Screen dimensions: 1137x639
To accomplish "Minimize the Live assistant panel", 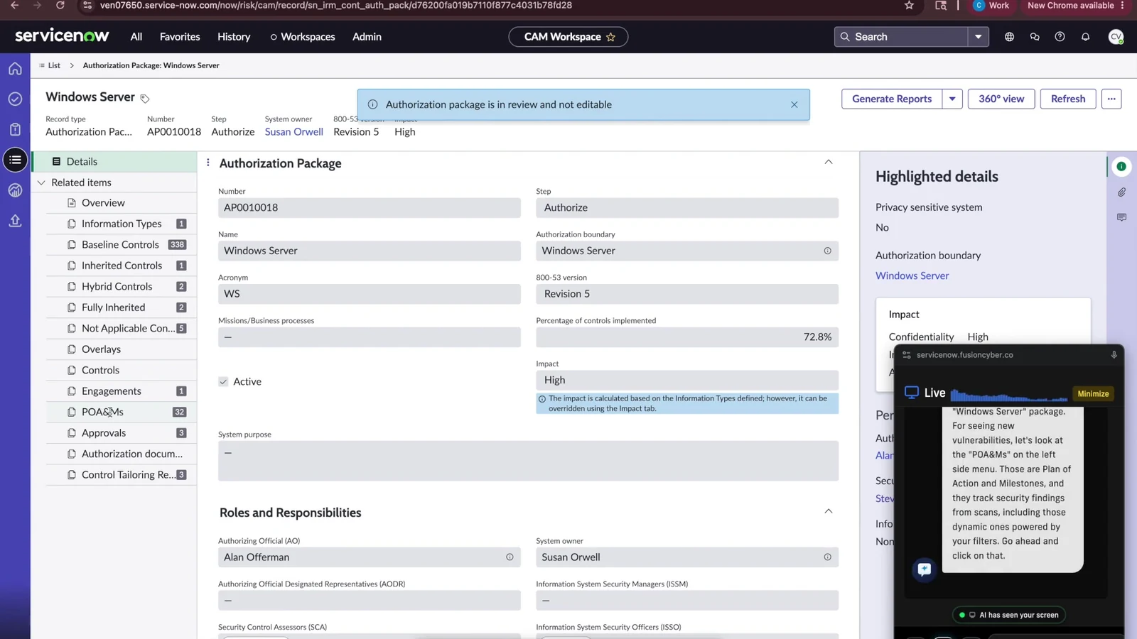I will (1093, 394).
